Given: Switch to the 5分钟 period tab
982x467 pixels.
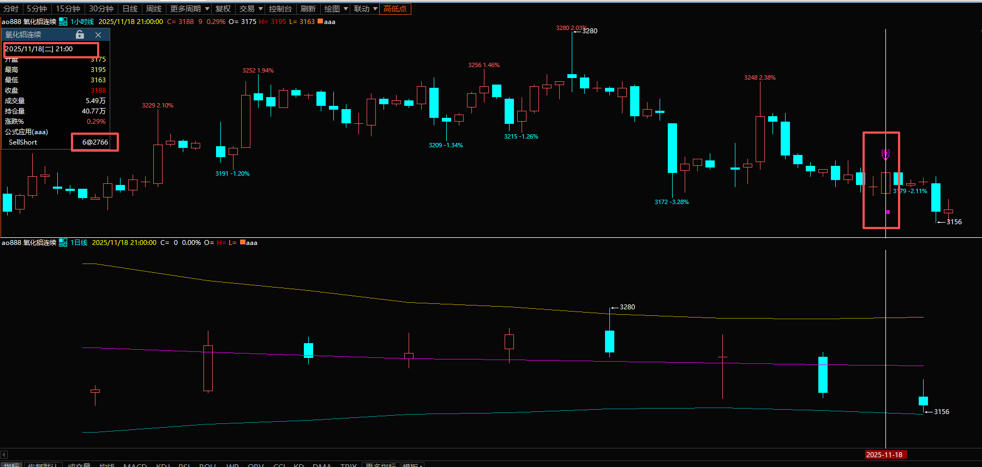Looking at the screenshot, I should (x=37, y=9).
